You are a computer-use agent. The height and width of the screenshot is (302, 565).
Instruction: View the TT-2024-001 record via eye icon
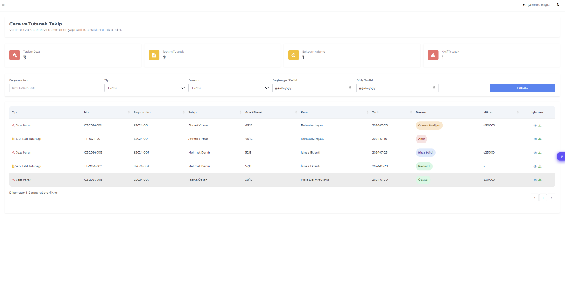(535, 139)
